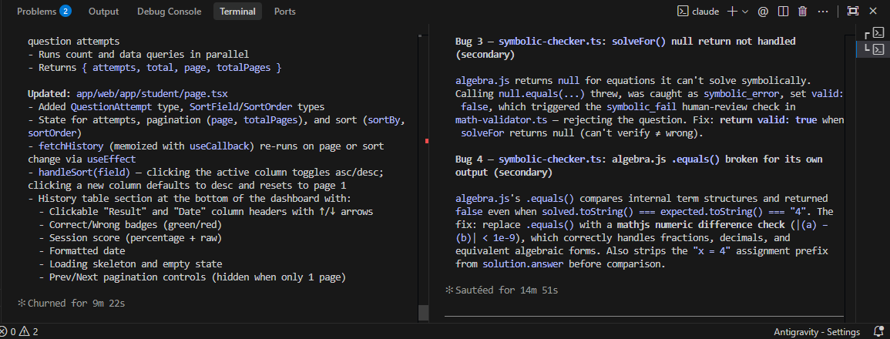Click 'Correct/Wrong badges (green/red)' line

tap(130, 224)
